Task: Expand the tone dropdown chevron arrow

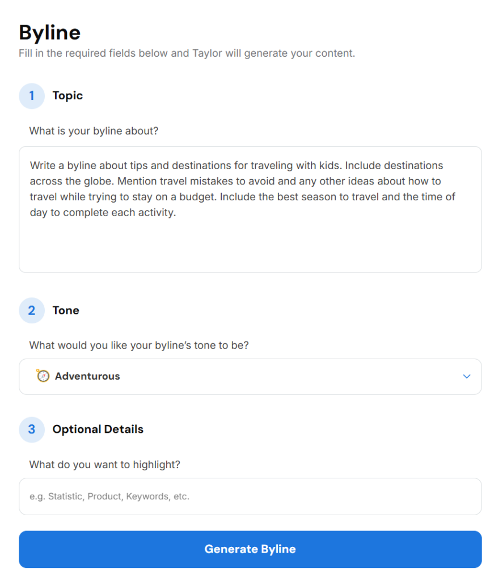Action: tap(466, 376)
